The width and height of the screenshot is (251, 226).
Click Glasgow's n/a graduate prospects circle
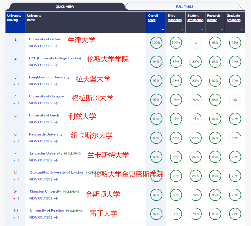point(235,100)
